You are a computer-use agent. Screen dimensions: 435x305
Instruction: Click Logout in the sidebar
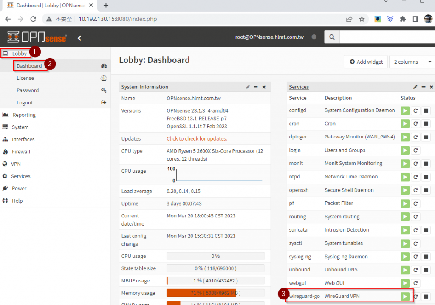[25, 103]
